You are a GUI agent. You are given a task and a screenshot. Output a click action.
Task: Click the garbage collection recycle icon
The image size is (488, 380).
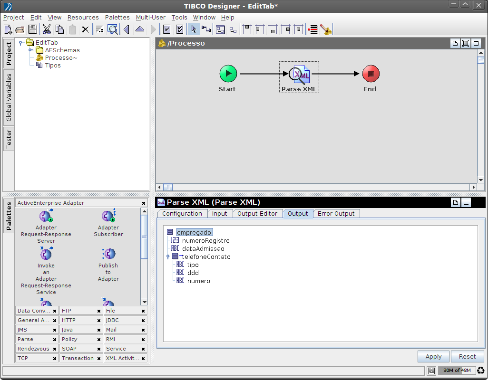tap(481, 370)
